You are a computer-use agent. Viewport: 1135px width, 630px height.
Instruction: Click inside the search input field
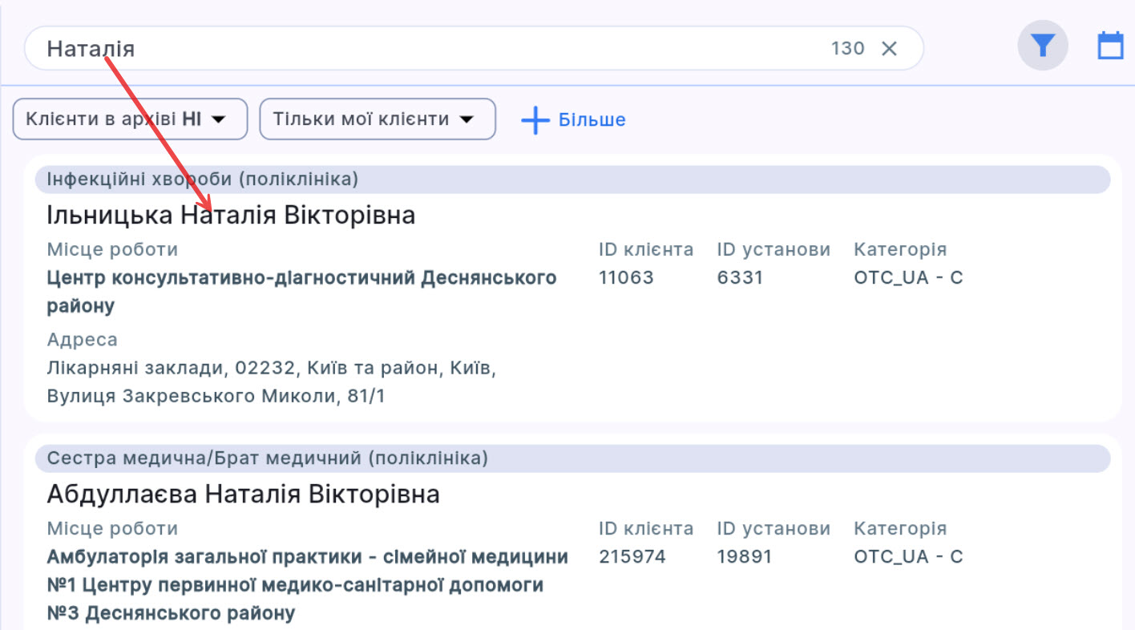click(x=321, y=48)
